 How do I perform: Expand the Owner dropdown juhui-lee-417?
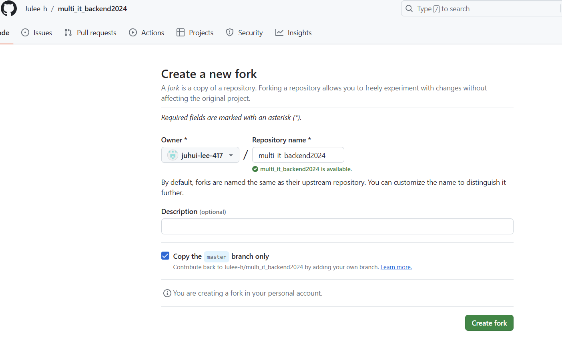200,155
